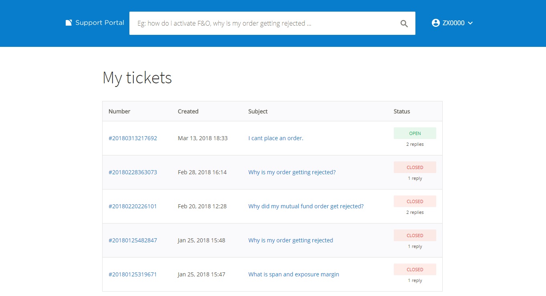Open 'What is span and exposure margin'
The height and width of the screenshot is (296, 546).
click(294, 274)
